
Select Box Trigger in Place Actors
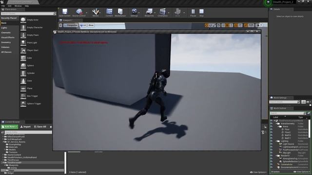[33, 96]
